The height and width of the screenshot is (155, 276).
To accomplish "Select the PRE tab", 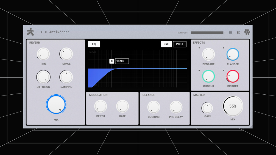I will pyautogui.click(x=166, y=44).
